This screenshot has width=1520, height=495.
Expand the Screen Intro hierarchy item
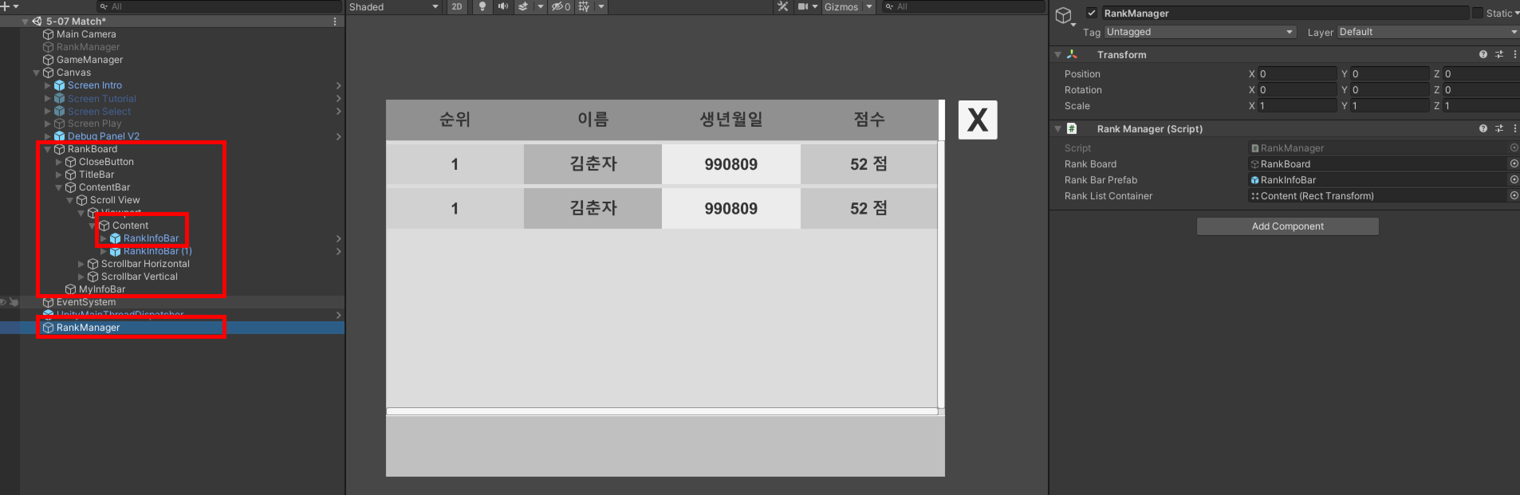click(48, 86)
